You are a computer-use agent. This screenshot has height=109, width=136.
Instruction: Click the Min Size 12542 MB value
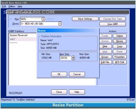pos(47,58)
